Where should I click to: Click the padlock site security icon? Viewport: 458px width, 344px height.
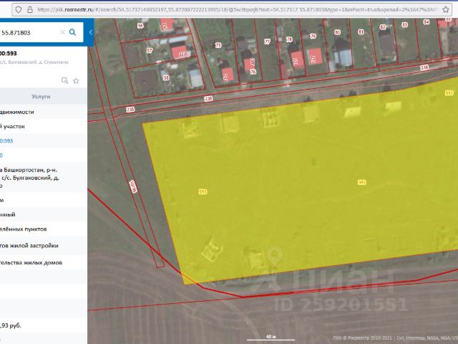tap(29, 9)
